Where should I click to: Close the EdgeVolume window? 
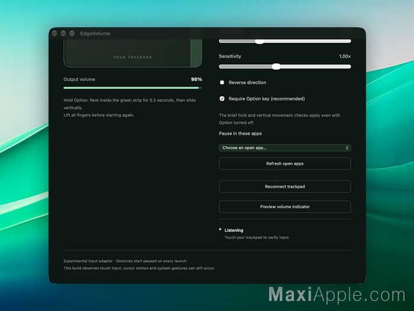[54, 34]
